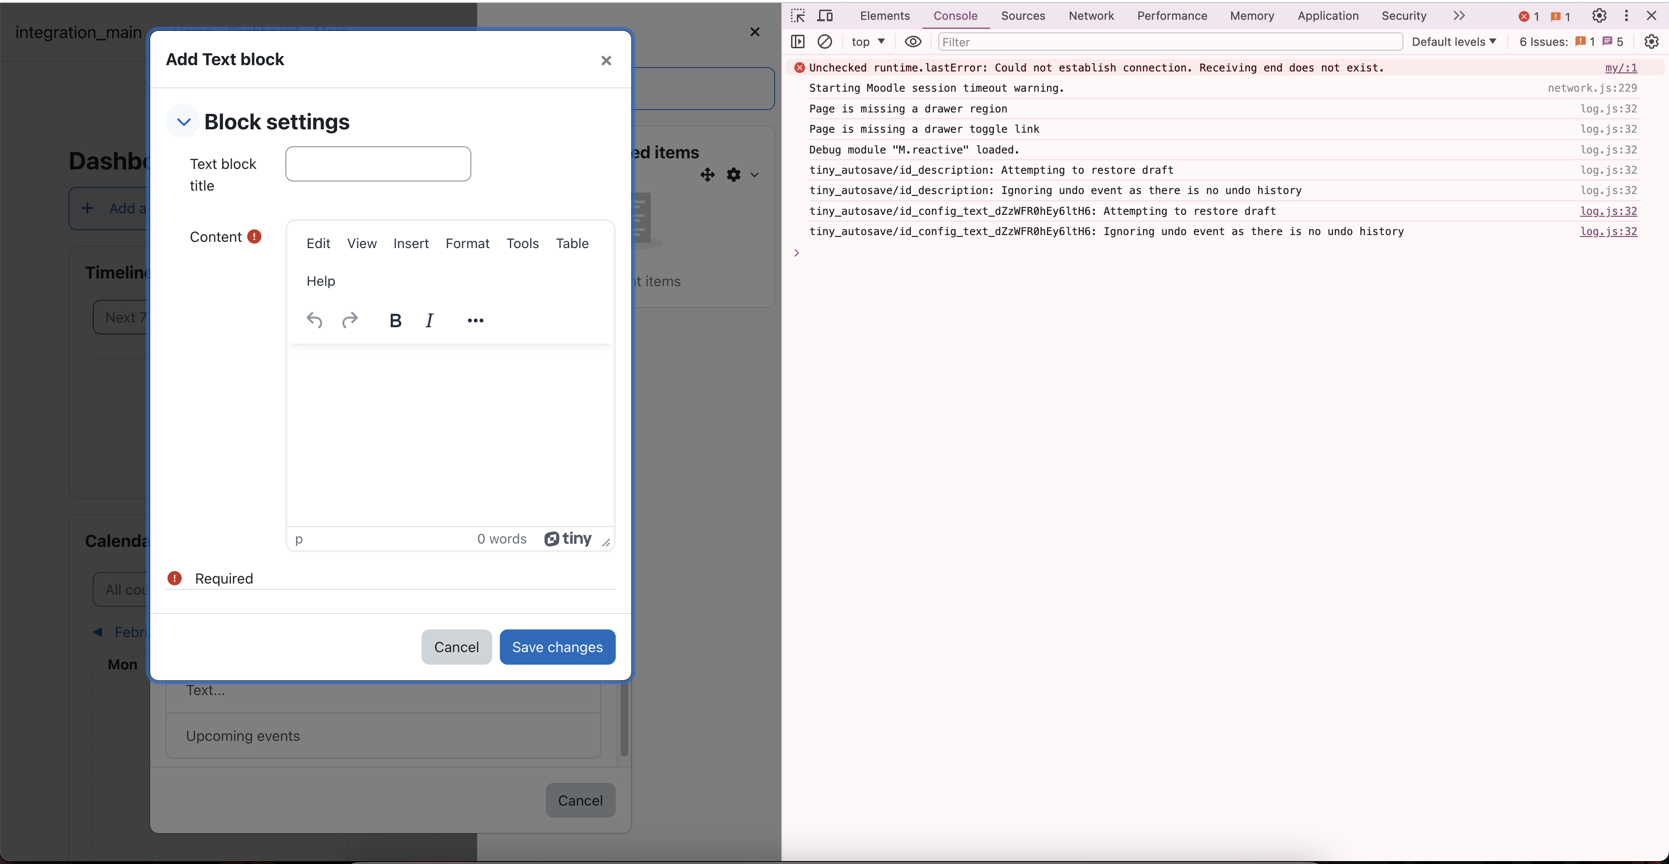Click the redo arrow in editor toolbar
The height and width of the screenshot is (864, 1669).
click(x=350, y=320)
